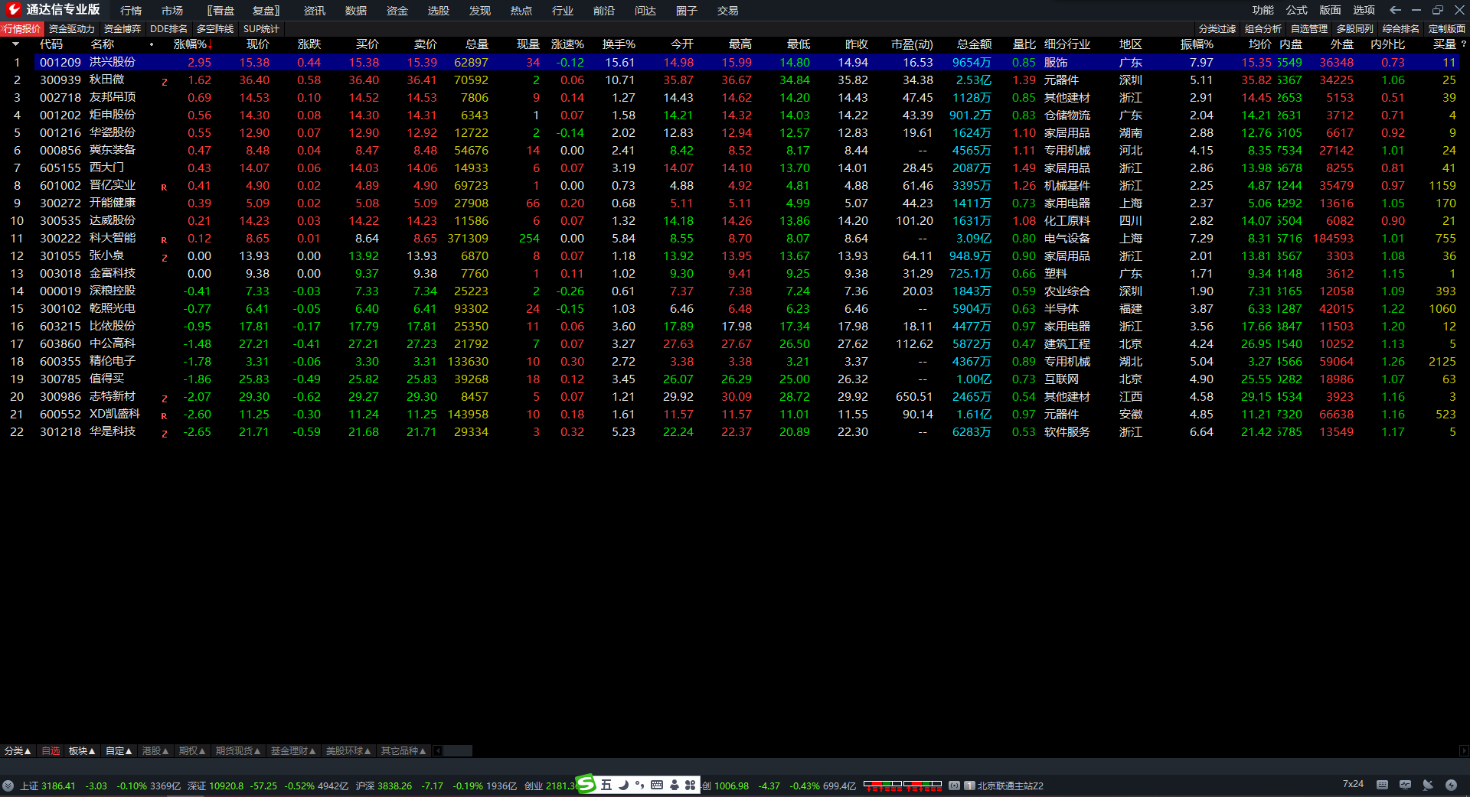The height and width of the screenshot is (797, 1470).
Task: Toggle the moon icon in IME bar
Action: click(x=623, y=785)
